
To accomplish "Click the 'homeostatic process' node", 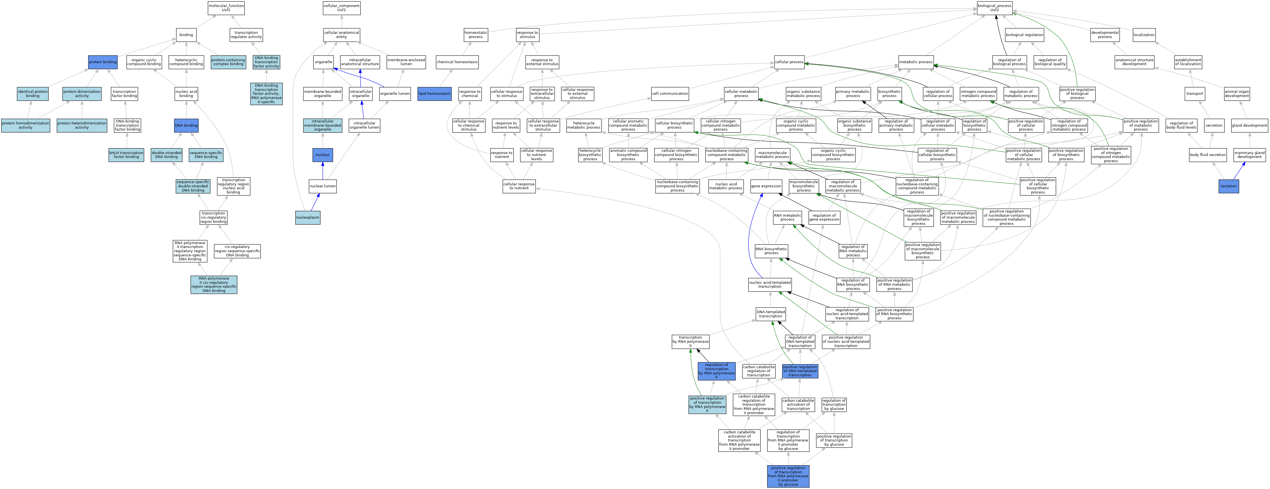I will (x=476, y=34).
